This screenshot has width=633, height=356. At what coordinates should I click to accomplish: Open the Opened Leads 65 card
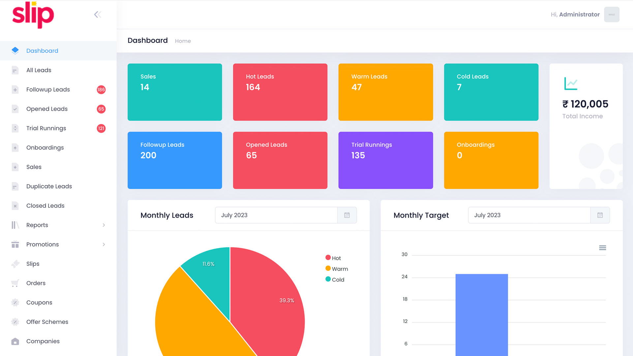pyautogui.click(x=280, y=160)
